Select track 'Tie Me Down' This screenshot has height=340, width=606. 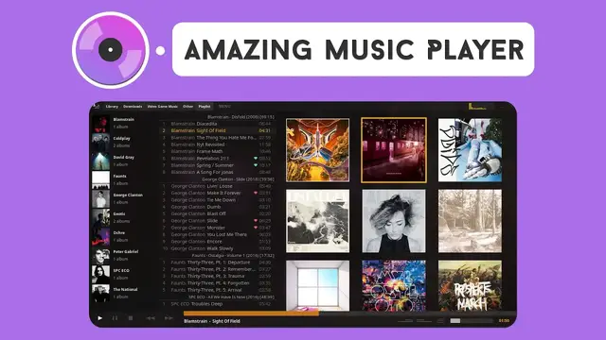pos(217,200)
